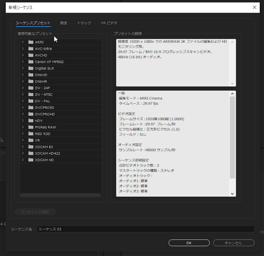Click the ProRes RAW folder icon
The image size is (264, 256).
(x=31, y=127)
